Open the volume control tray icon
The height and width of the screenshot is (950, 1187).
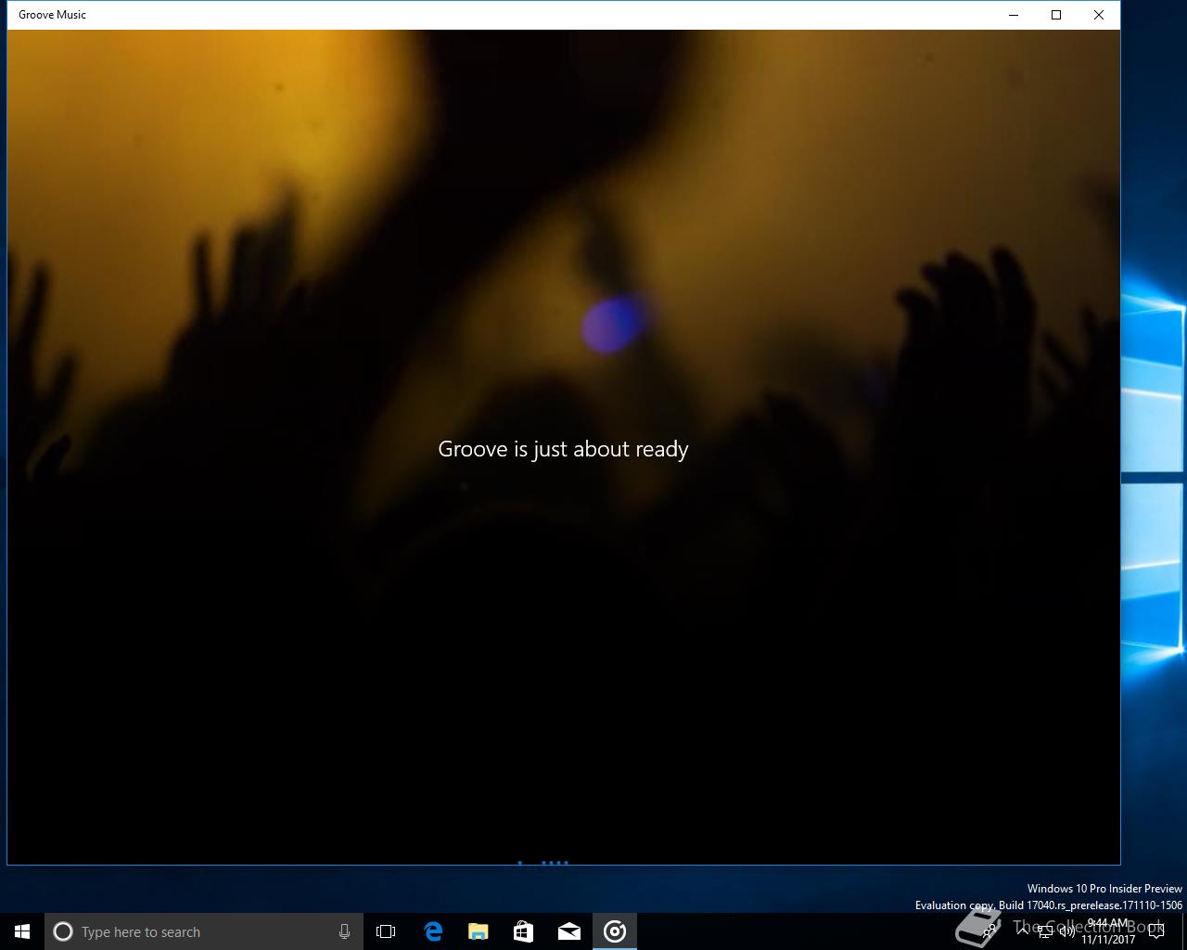(x=1066, y=931)
